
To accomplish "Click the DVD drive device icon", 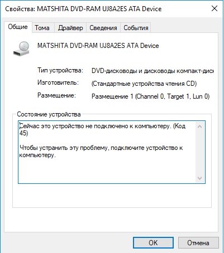I will (x=22, y=48).
